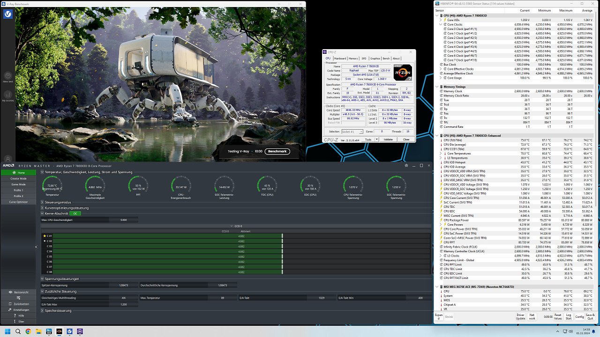The width and height of the screenshot is (600, 337).
Task: Switch to the SPD tab in CPU-Z
Action: tap(364, 59)
